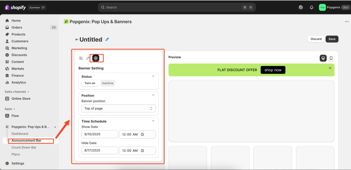Click the Markets globe icon
This screenshot has height=170, width=351.
click(7, 69)
